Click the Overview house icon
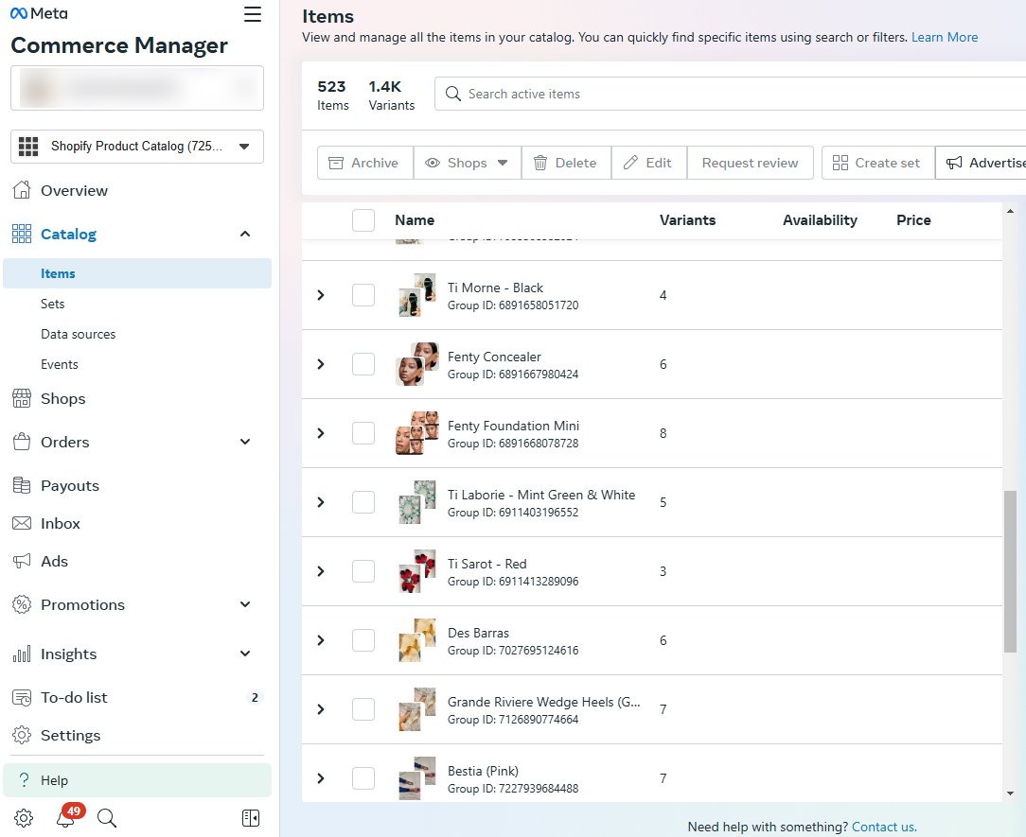The height and width of the screenshot is (837, 1026). pos(22,190)
